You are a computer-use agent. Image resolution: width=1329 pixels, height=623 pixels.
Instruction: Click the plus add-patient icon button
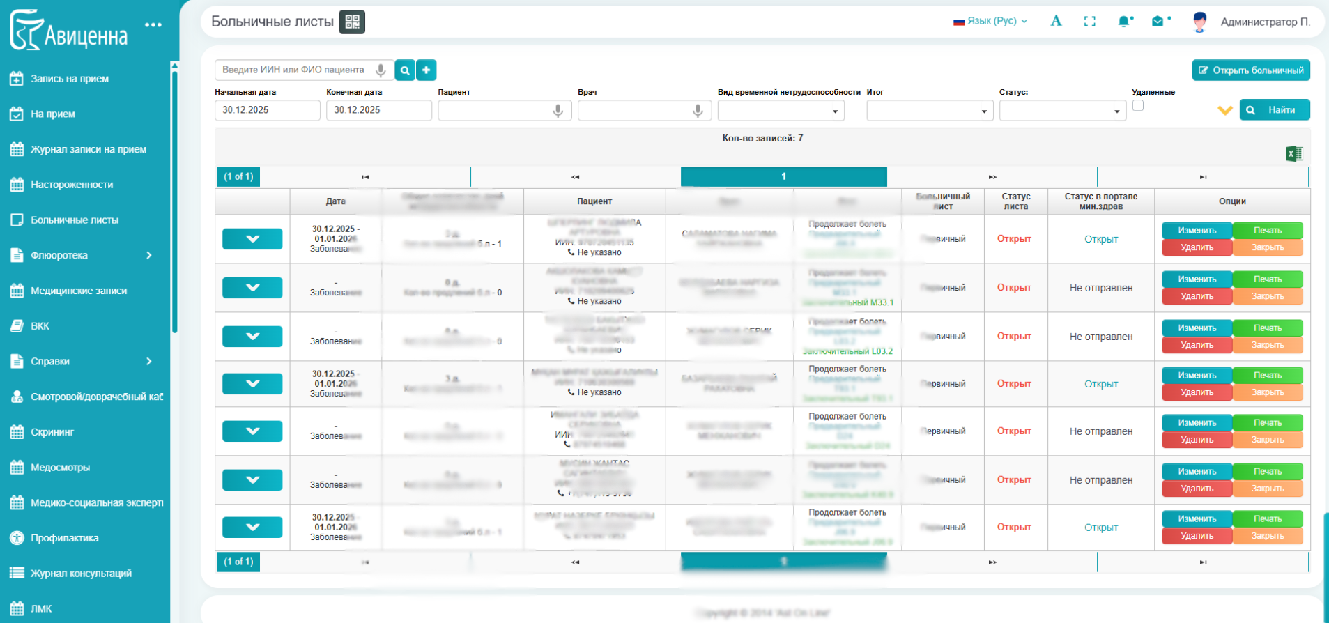pyautogui.click(x=427, y=70)
